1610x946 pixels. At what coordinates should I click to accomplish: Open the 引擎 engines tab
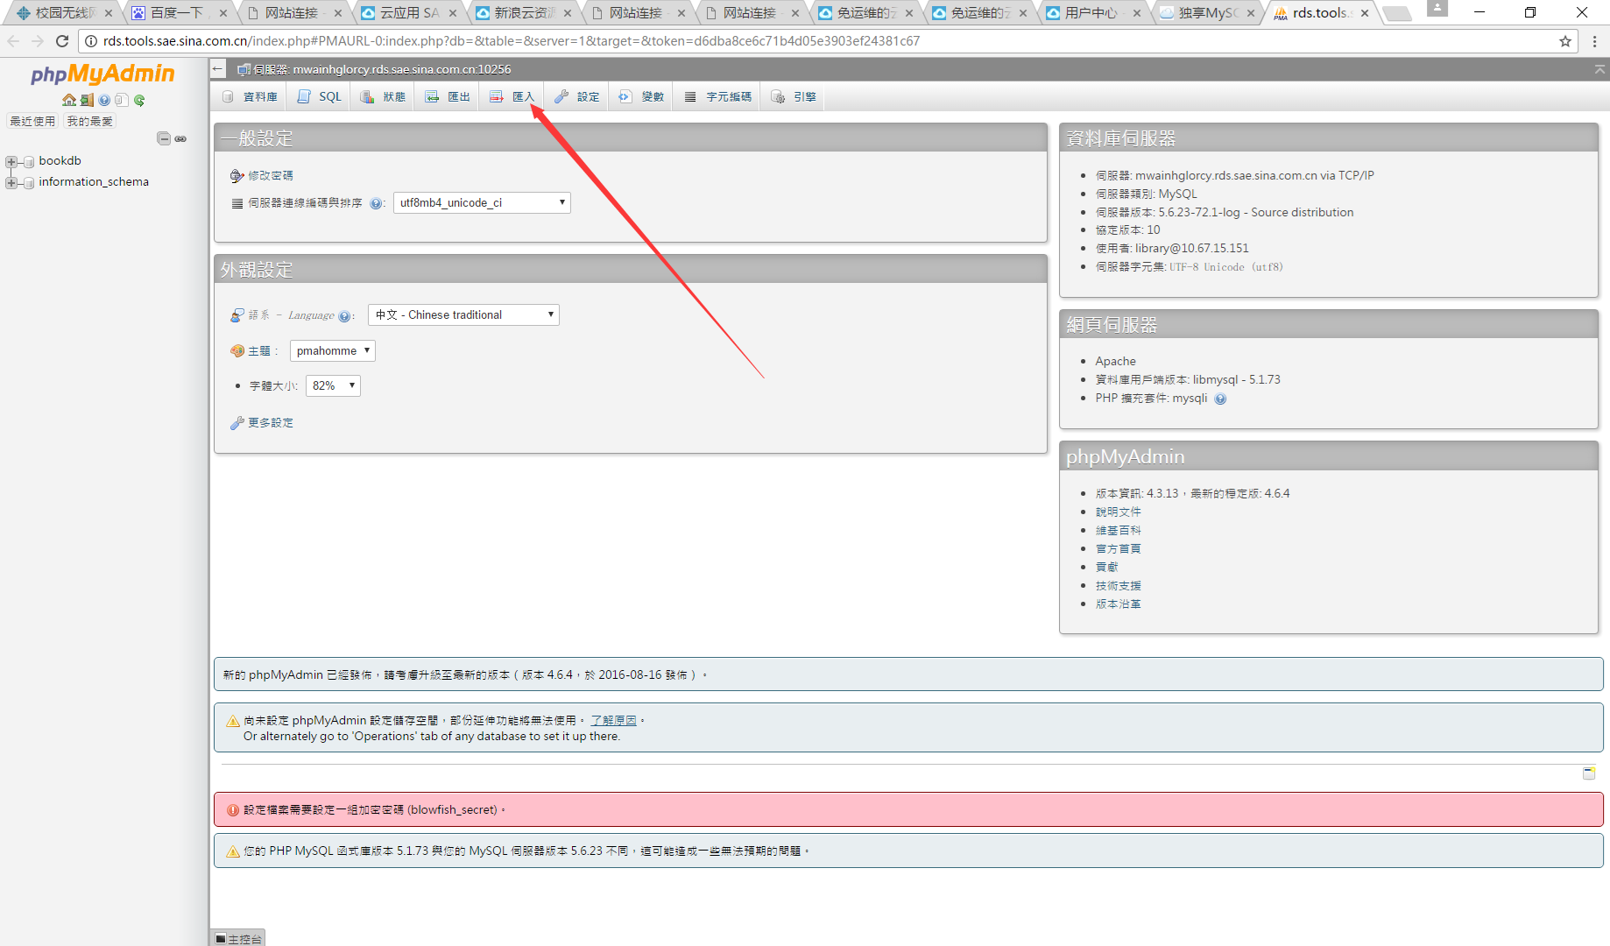click(794, 97)
